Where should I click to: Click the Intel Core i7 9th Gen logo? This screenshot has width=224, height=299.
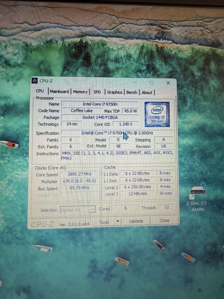157,114
